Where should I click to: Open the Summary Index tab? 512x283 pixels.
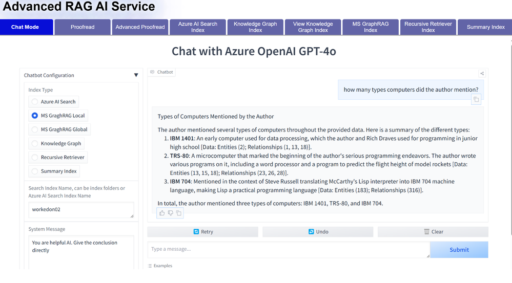point(485,27)
